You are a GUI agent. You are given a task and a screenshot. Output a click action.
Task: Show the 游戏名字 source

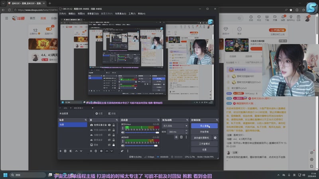(x=109, y=140)
